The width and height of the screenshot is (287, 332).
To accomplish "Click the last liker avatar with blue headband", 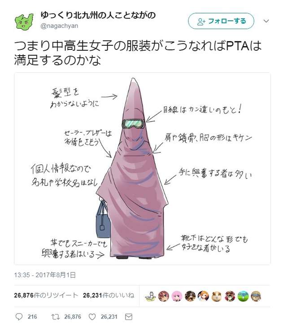I will click(256, 296).
